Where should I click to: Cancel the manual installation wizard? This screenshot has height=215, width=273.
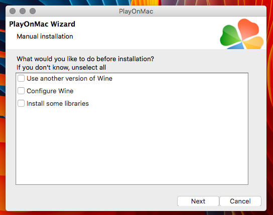pyautogui.click(x=240, y=201)
